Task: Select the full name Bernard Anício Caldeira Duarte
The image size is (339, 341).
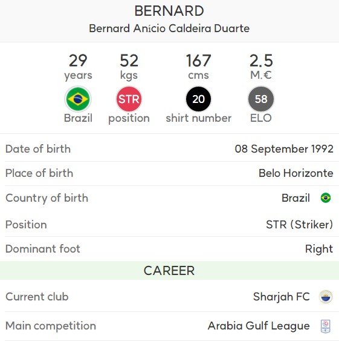Action: (x=169, y=28)
